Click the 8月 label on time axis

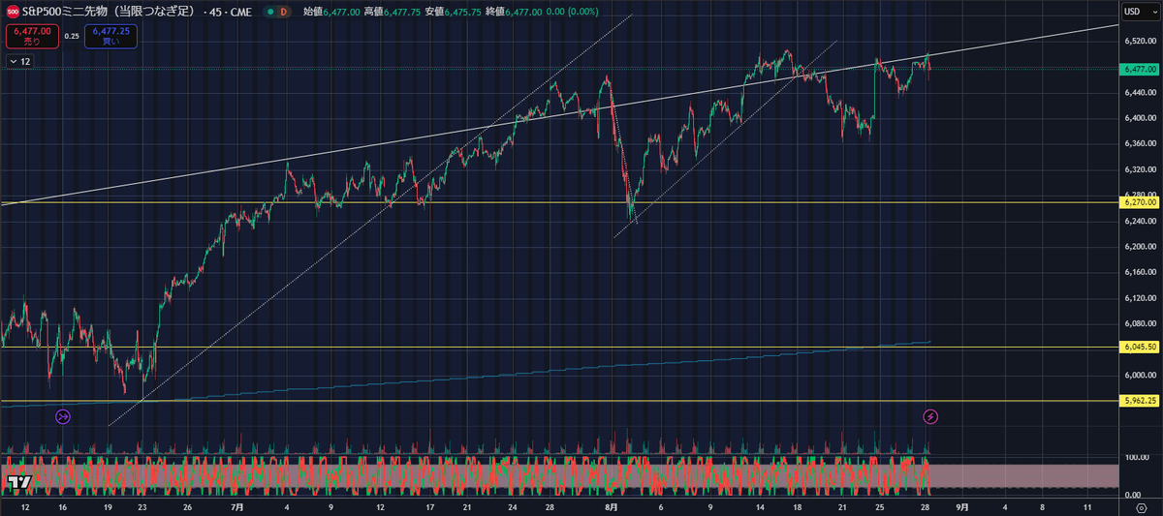(611, 506)
